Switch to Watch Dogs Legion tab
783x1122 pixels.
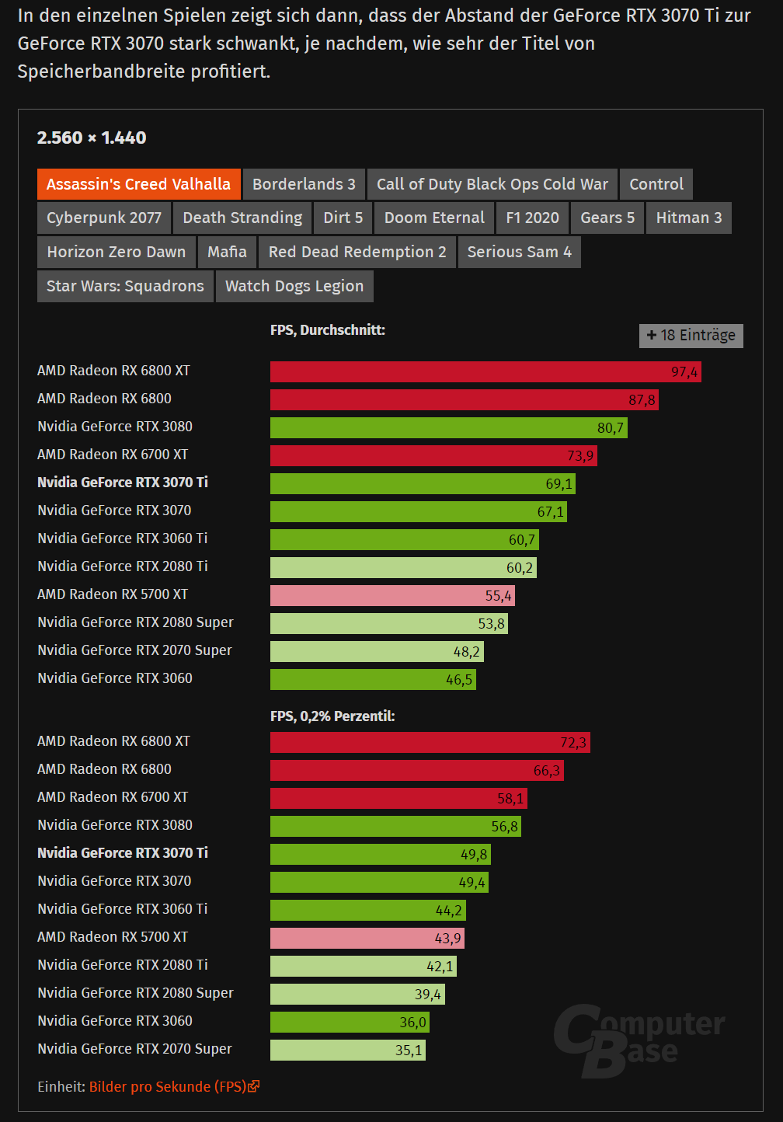[294, 286]
